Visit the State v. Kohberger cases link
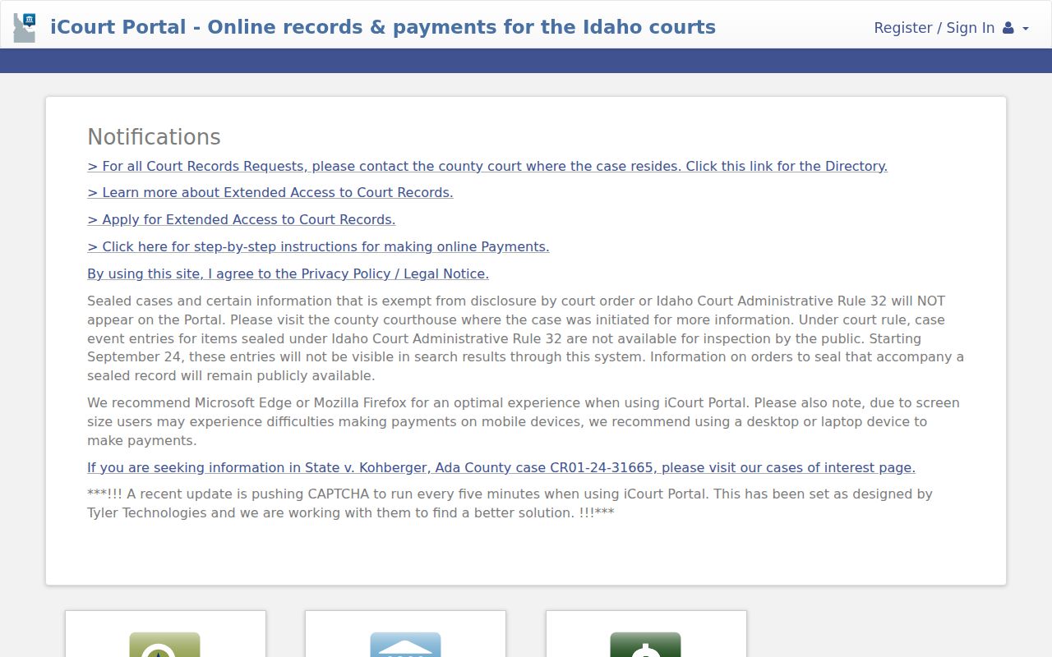Viewport: 1052px width, 657px height. pyautogui.click(x=501, y=467)
